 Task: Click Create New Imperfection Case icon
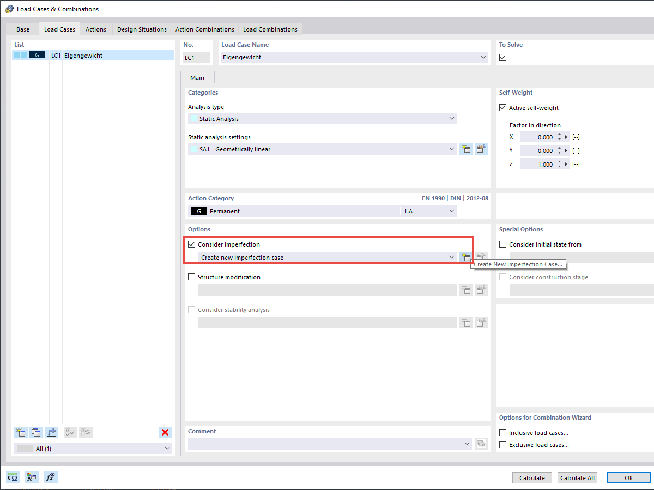click(x=466, y=257)
